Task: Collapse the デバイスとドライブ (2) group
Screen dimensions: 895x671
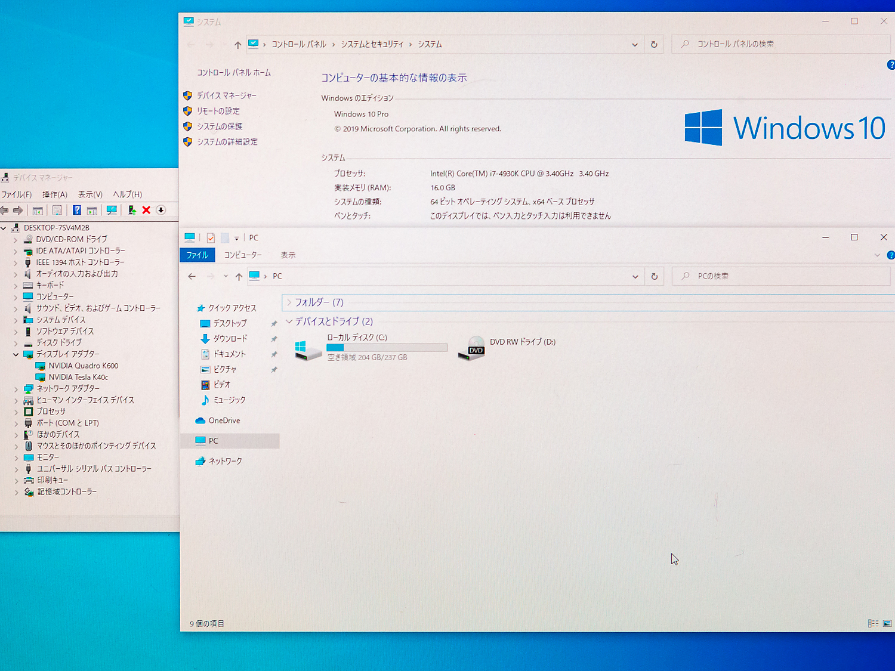Action: coord(289,321)
